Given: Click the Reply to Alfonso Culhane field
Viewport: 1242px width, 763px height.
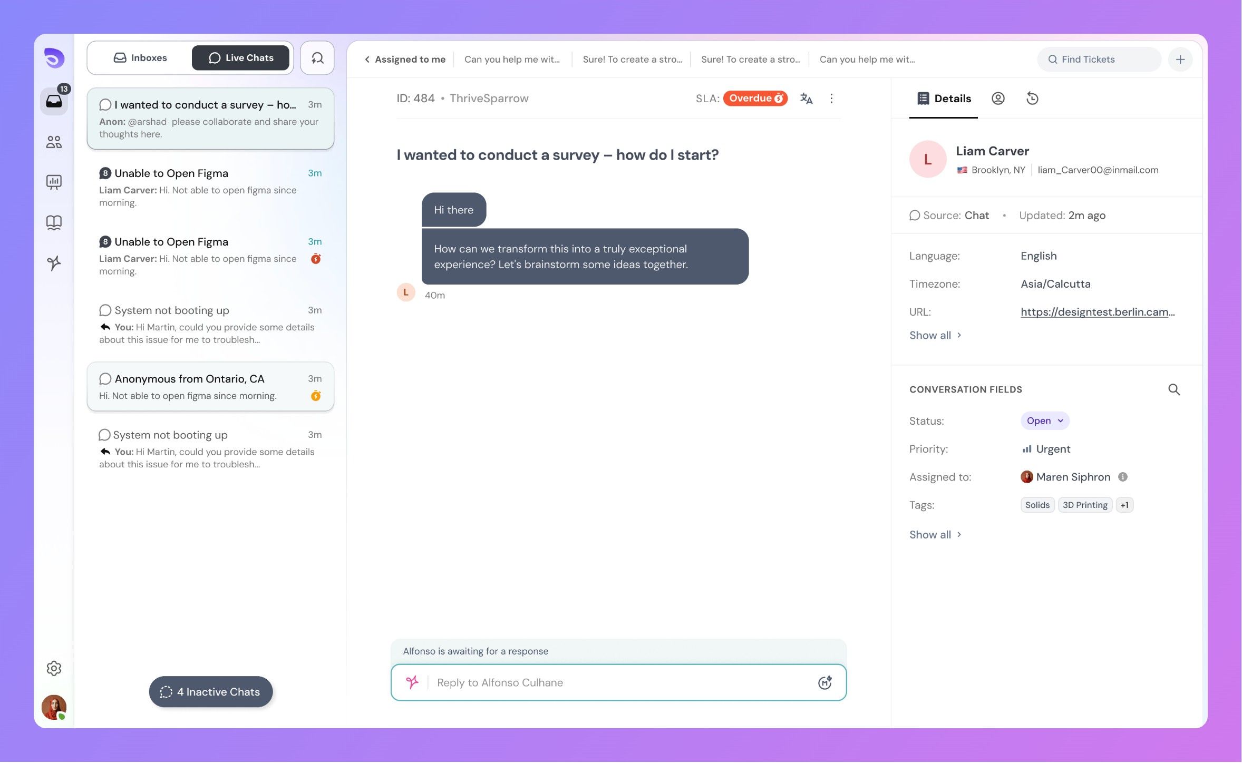Looking at the screenshot, I should [619, 682].
